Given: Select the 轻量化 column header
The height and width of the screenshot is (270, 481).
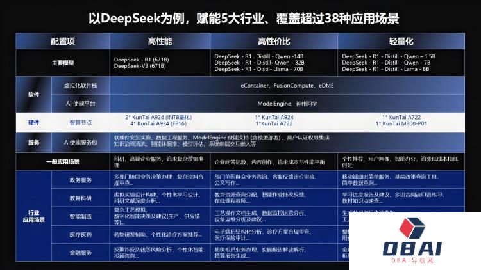Looking at the screenshot, I should 401,41.
